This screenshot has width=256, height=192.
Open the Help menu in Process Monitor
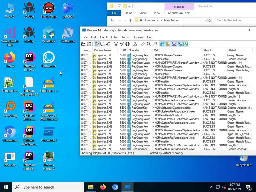click(x=150, y=37)
